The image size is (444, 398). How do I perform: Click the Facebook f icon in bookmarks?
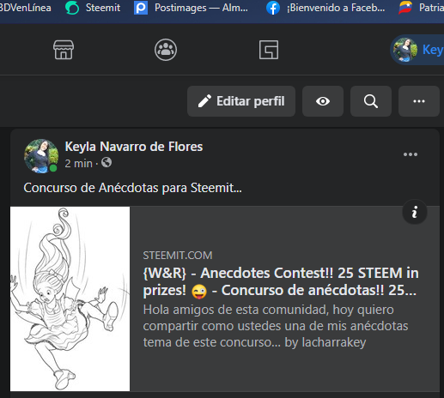tap(273, 8)
